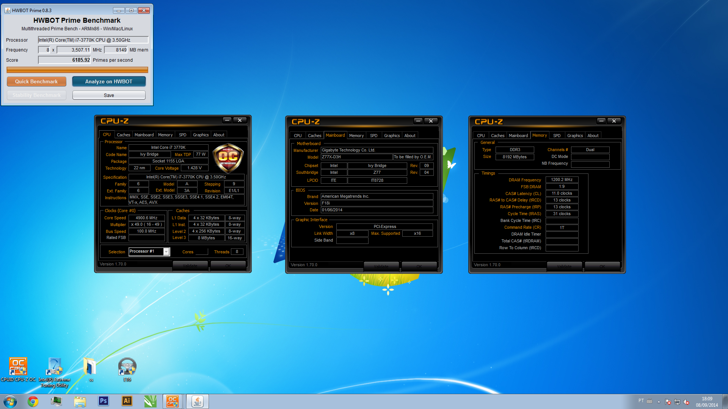Launch CorelDRAW green icon on taskbar
The width and height of the screenshot is (728, 409).
[150, 401]
